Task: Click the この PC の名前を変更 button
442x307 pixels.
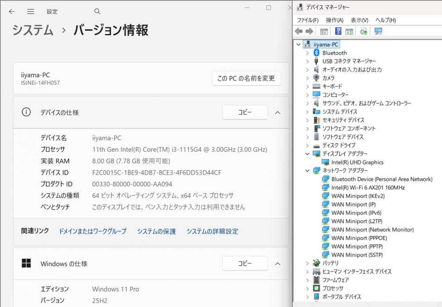Action: [x=246, y=79]
